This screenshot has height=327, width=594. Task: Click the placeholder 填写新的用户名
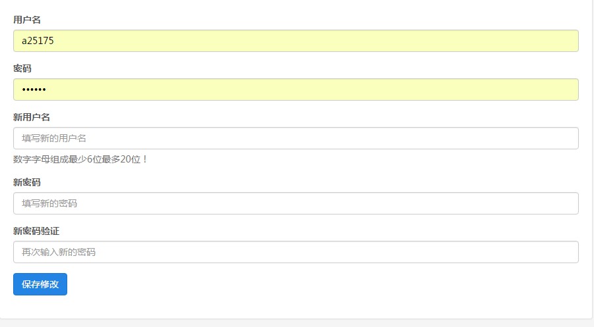pyautogui.click(x=54, y=138)
